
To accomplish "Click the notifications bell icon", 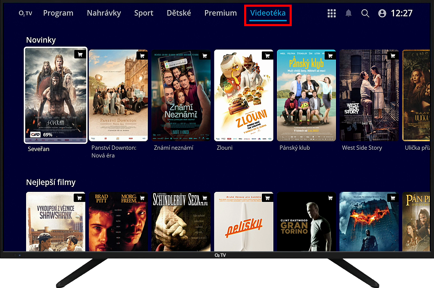I will pos(349,13).
